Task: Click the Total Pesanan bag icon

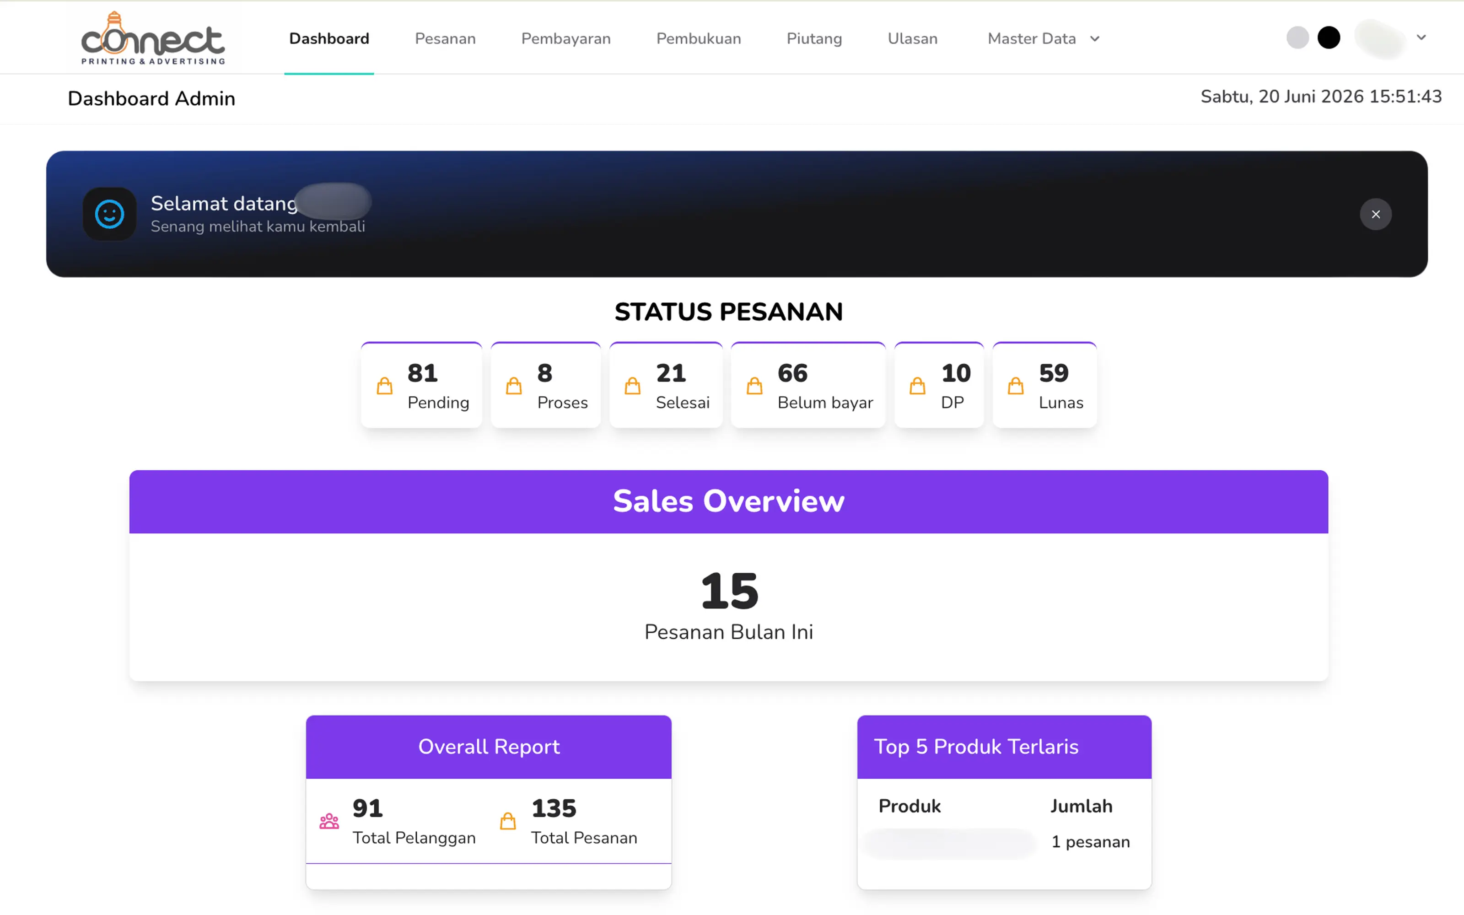Action: [x=508, y=821]
